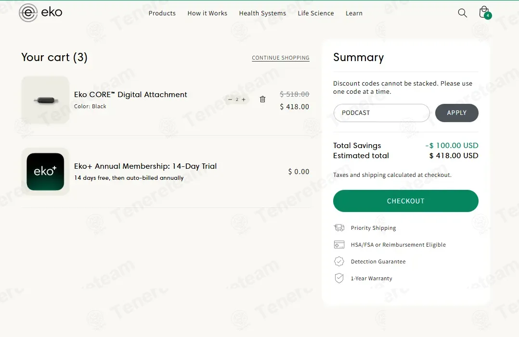
Task: Open the Eko+ membership thumbnail
Action: coord(45,172)
